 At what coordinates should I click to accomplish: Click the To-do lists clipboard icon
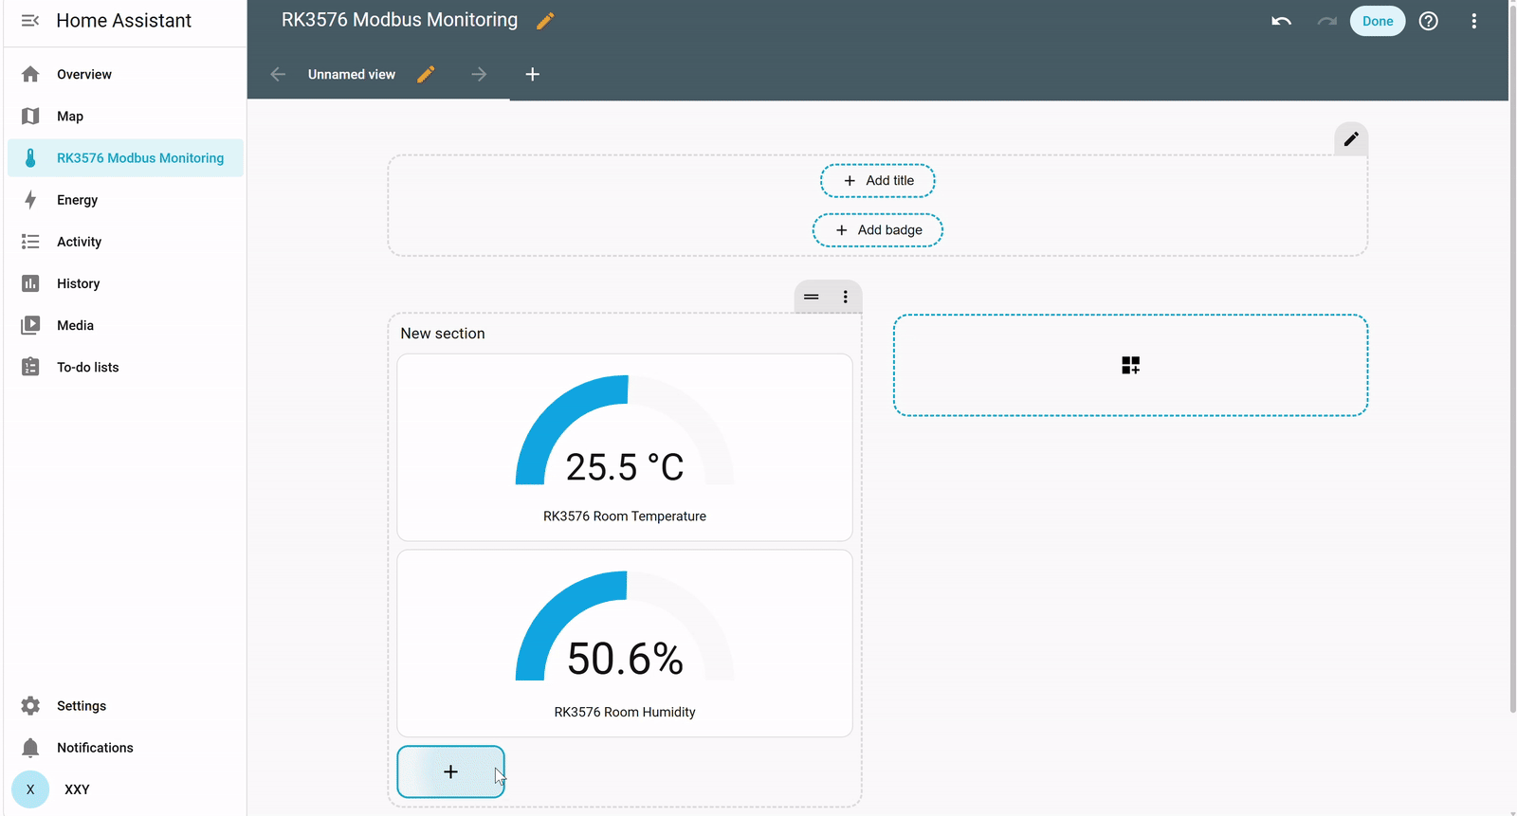(x=30, y=367)
